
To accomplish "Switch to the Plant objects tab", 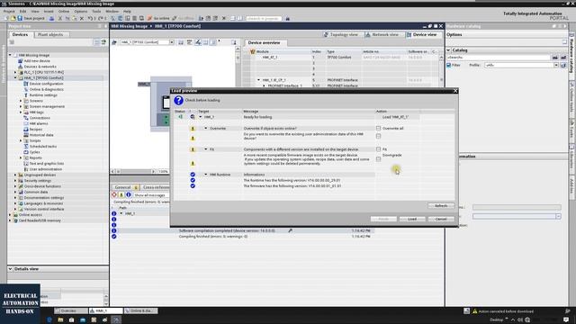I will (x=50, y=34).
